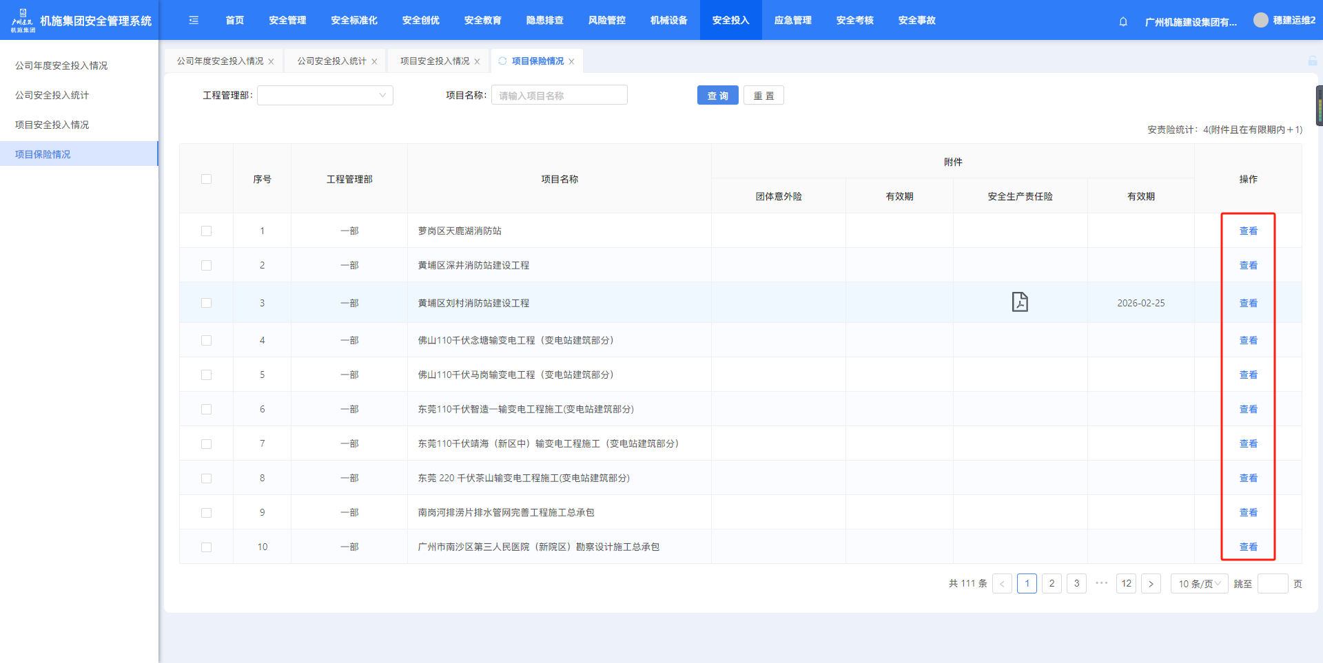Toggle the select-all header checkbox

pos(206,179)
